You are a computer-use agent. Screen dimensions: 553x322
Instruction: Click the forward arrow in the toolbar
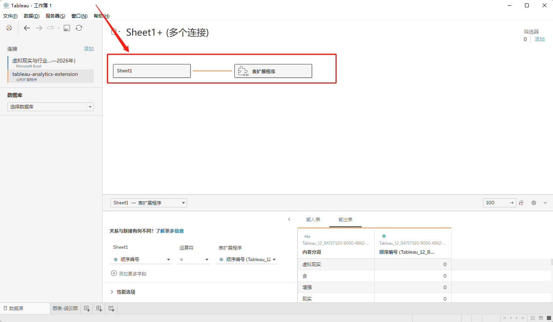[x=39, y=28]
